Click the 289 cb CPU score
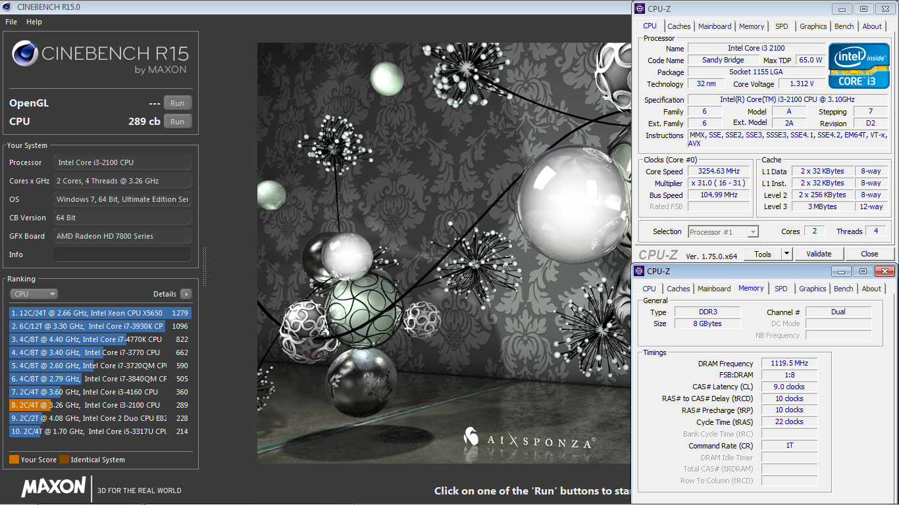Image resolution: width=899 pixels, height=505 pixels. coord(144,122)
